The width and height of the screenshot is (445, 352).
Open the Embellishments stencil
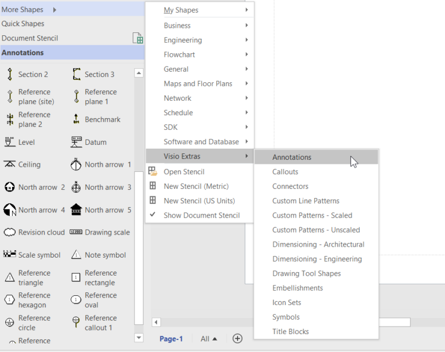point(316,288)
